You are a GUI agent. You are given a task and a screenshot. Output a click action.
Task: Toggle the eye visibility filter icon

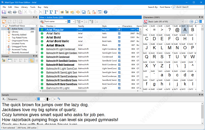coord(42,22)
